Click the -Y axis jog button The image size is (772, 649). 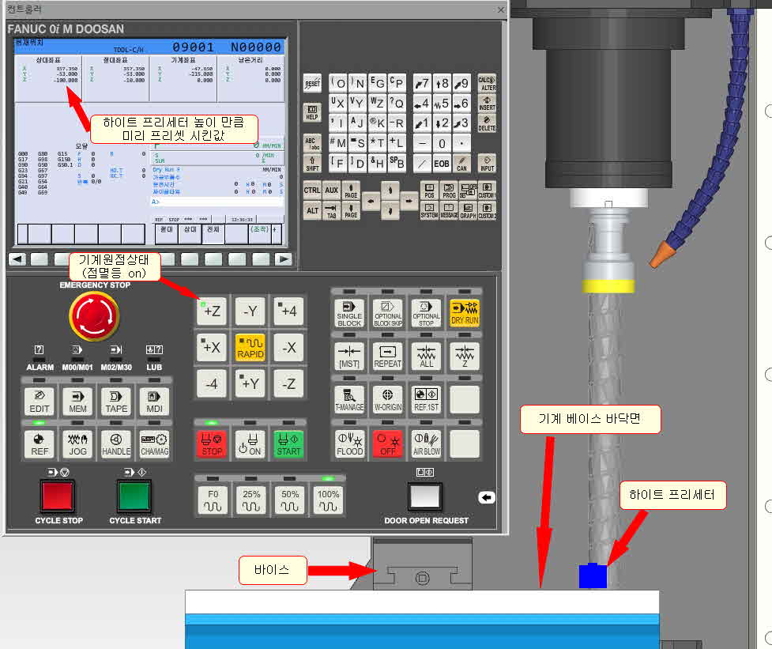250,311
